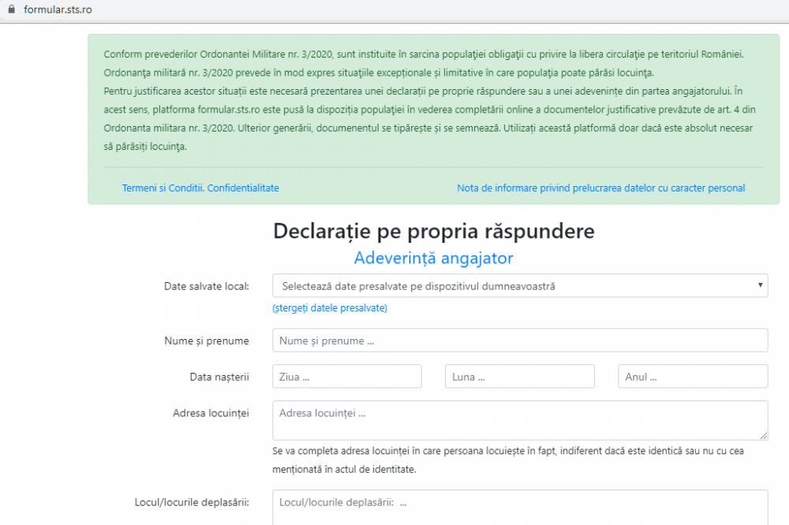The image size is (789, 525).
Task: Click the padlock icon in the address bar
Action: point(11,9)
